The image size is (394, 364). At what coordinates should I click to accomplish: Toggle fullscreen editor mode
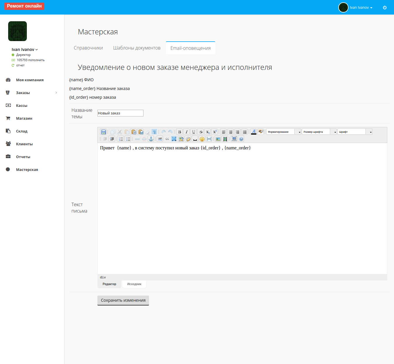tap(234, 139)
